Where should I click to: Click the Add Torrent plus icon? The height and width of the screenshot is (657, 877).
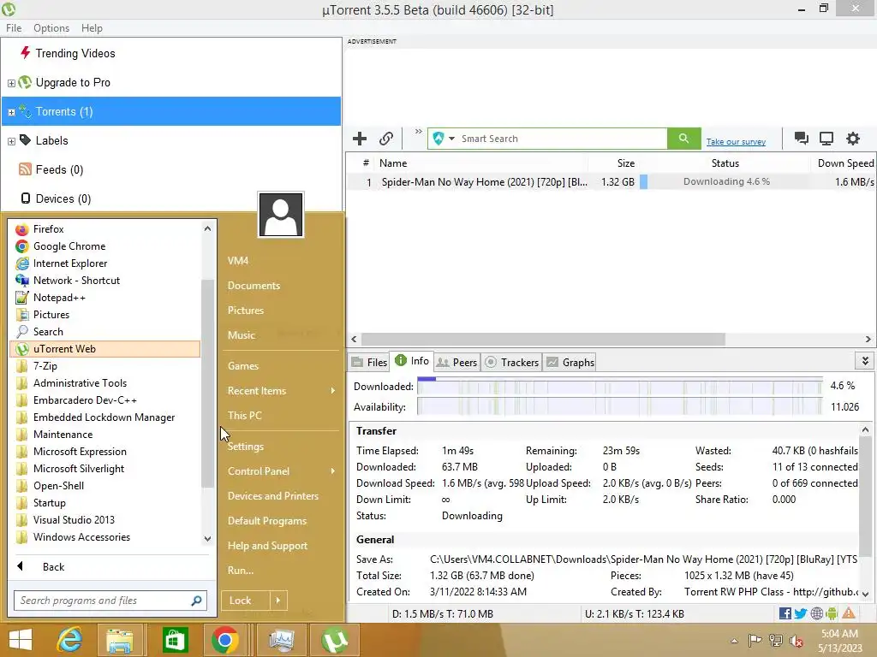click(x=360, y=139)
